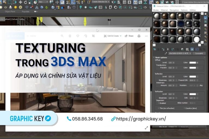Open the Navigation menu in Material Editor
The height and width of the screenshot is (139, 209).
click(174, 10)
